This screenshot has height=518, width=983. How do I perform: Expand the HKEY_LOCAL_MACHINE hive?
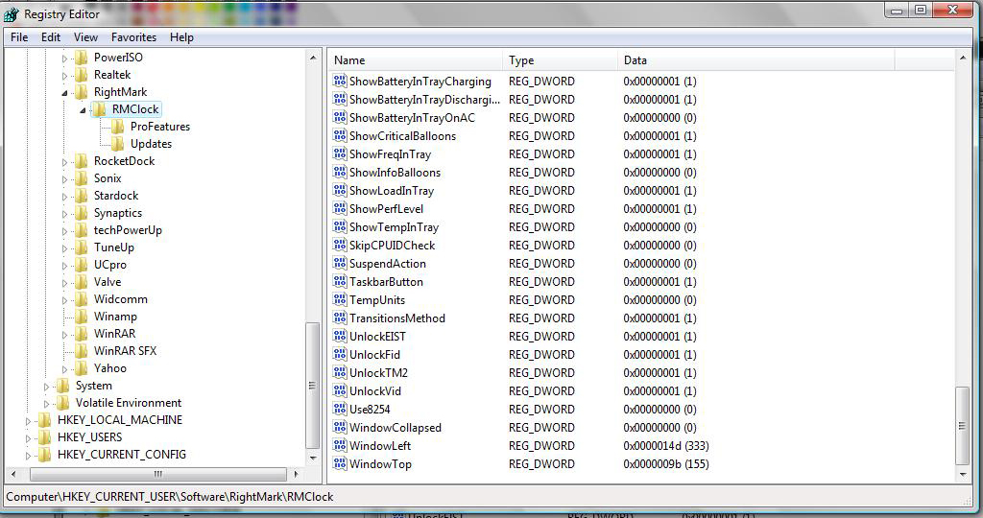pyautogui.click(x=28, y=421)
